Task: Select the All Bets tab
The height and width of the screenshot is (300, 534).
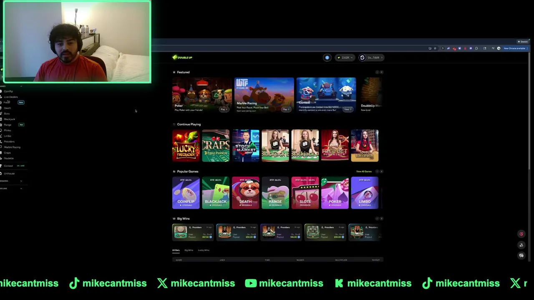Action: [x=176, y=250]
